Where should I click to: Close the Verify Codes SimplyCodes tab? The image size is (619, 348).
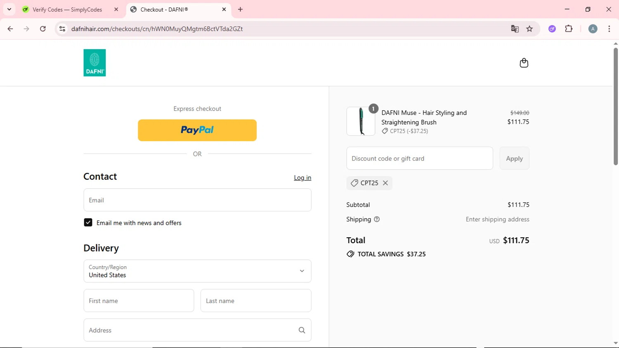click(116, 9)
